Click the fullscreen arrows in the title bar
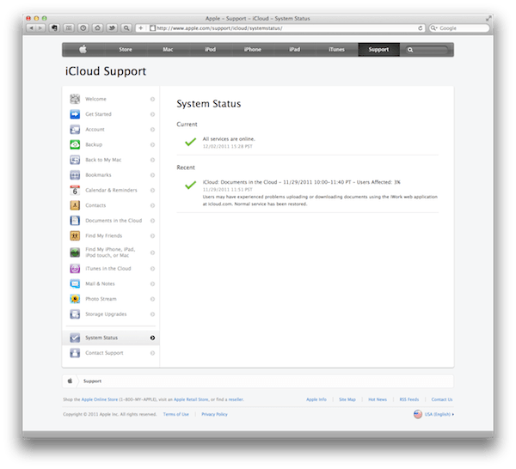 (x=488, y=19)
